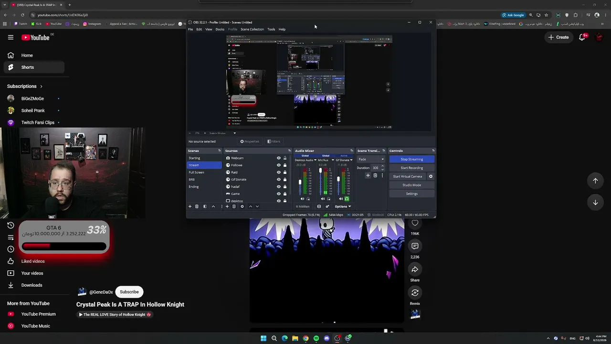Adjust Gif Donate volume fader
The width and height of the screenshot is (611, 344).
[x=338, y=179]
